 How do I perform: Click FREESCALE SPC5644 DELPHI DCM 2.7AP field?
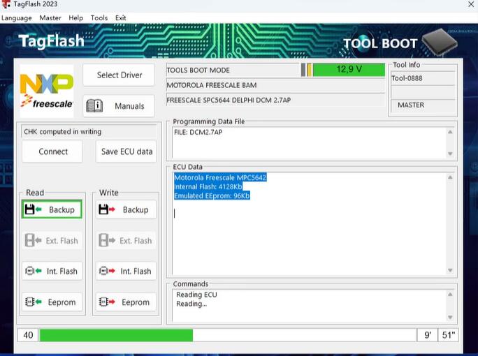[275, 100]
